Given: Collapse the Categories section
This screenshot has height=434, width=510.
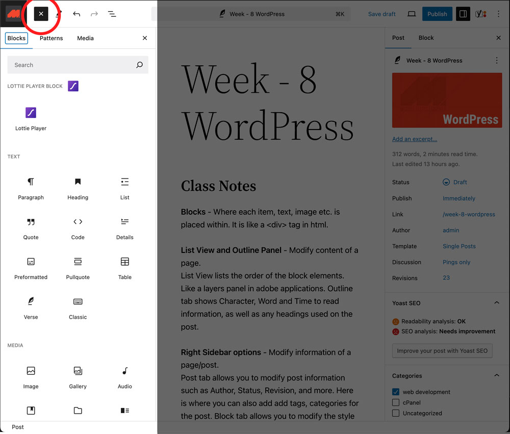Looking at the screenshot, I should coord(496,375).
